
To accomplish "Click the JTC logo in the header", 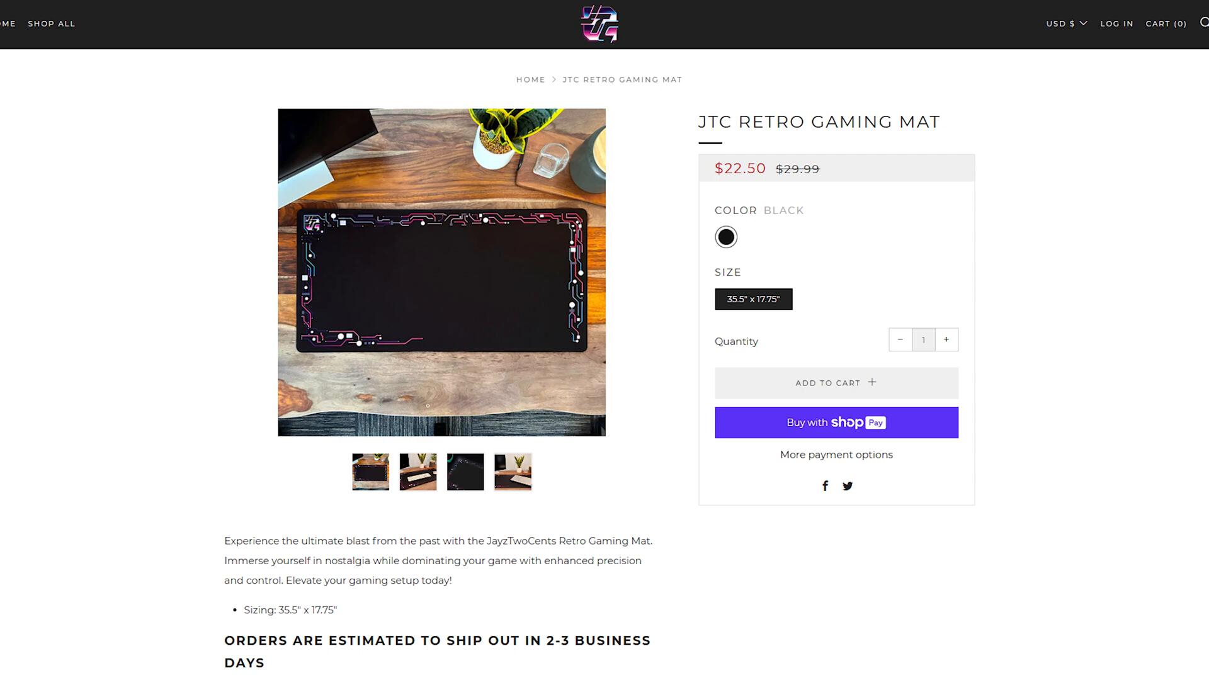I will pos(599,24).
